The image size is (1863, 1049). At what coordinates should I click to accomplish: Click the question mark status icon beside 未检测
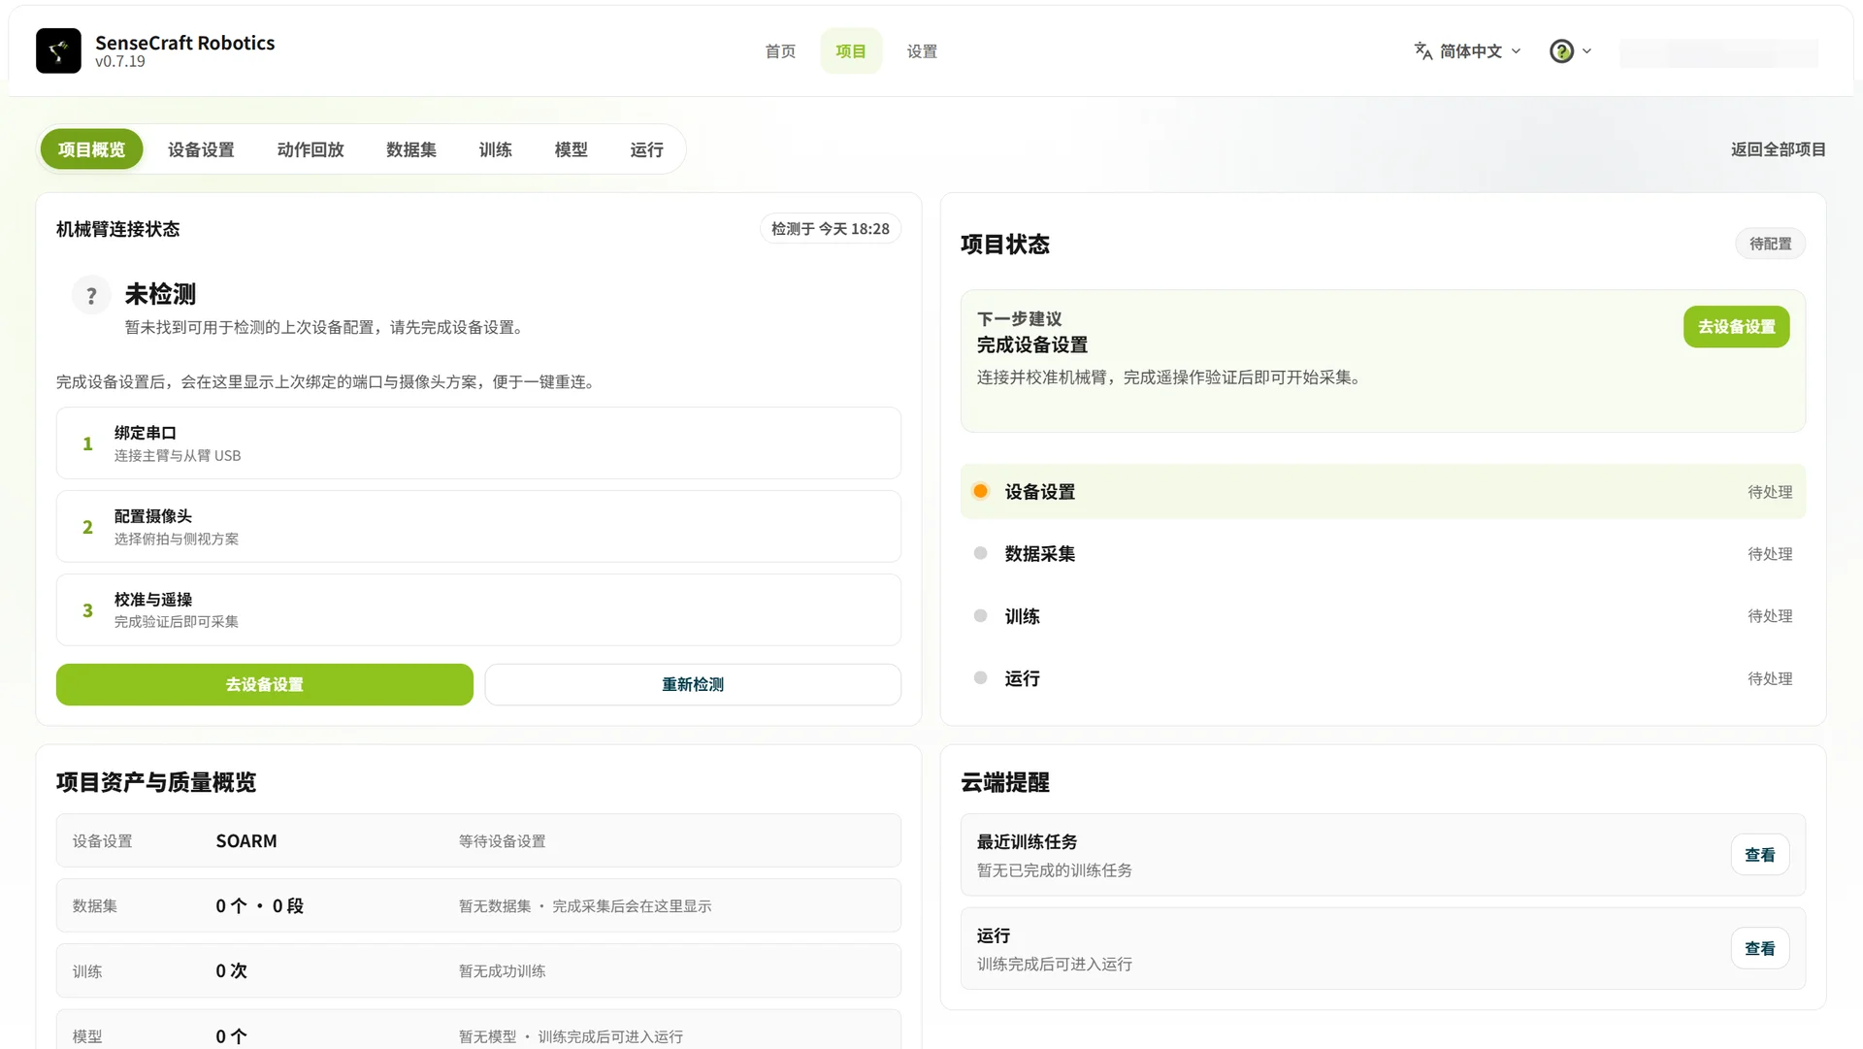coord(91,295)
